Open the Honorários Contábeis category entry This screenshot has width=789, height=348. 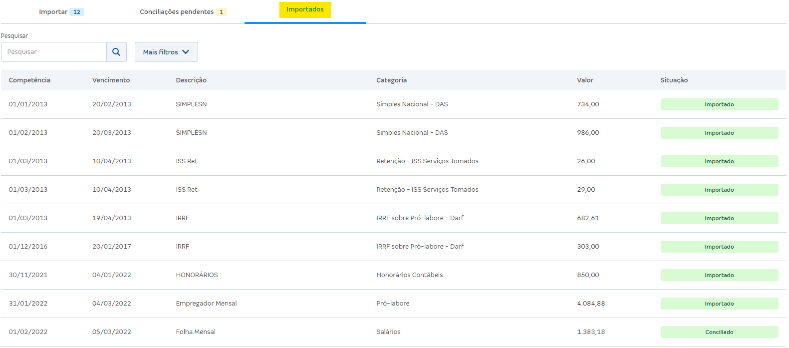[409, 275]
